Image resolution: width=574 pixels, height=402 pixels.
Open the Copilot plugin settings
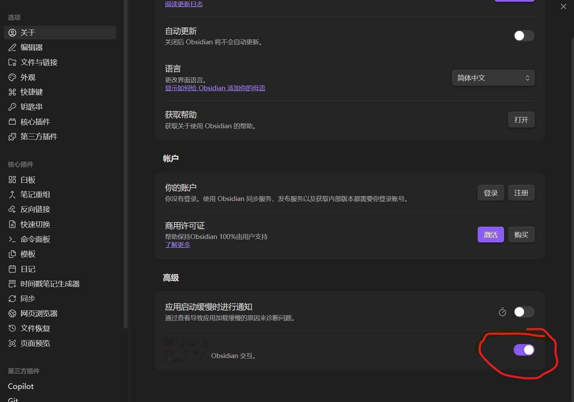pos(60,386)
